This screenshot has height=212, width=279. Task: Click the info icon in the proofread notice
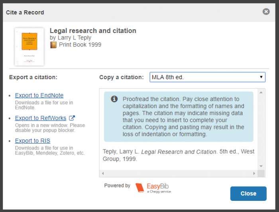pyautogui.click(x=114, y=99)
